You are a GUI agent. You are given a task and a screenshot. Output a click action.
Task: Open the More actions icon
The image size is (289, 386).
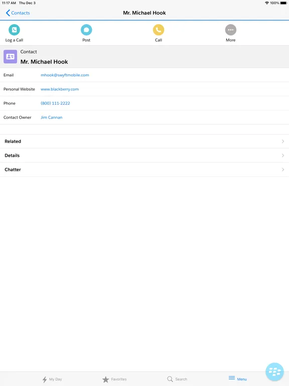(230, 30)
